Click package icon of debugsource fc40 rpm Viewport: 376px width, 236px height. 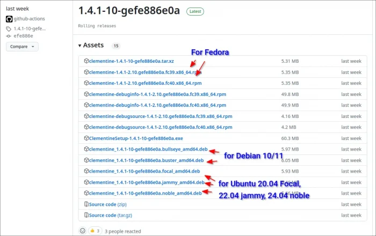click(x=86, y=127)
